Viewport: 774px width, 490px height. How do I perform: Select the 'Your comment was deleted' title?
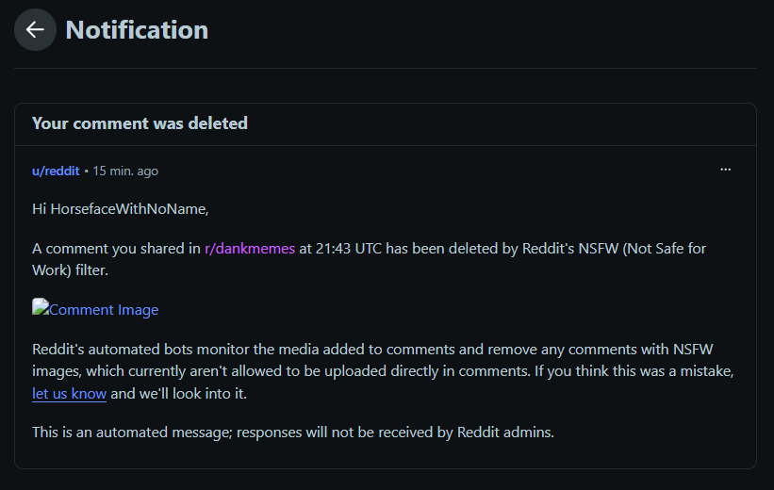[x=140, y=123]
